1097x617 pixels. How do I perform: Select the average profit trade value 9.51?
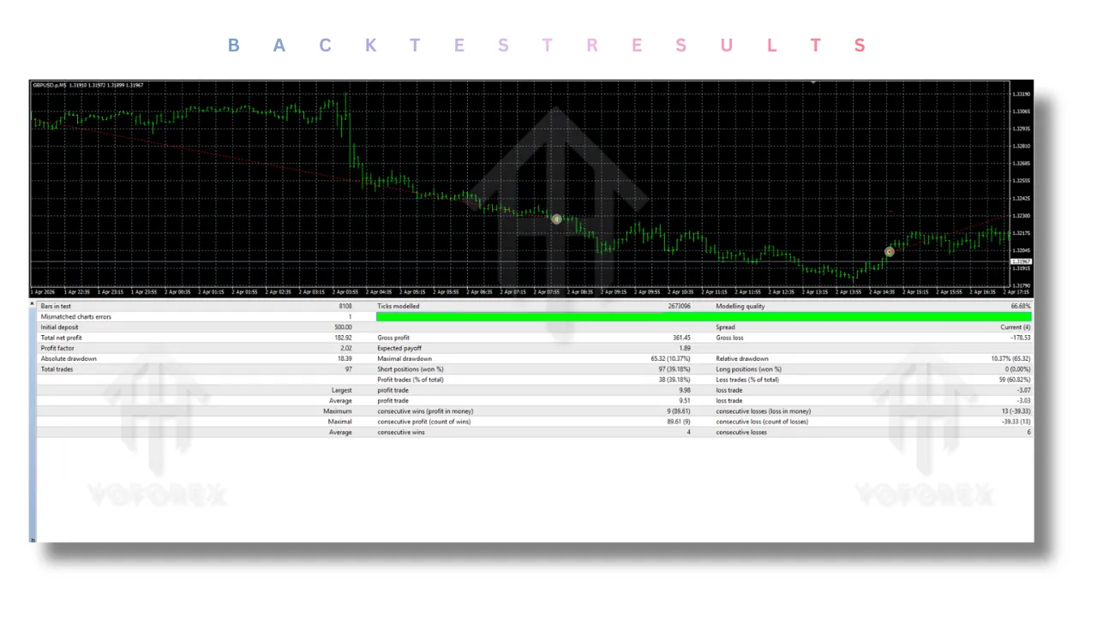pyautogui.click(x=685, y=400)
